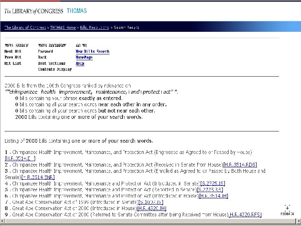Open bill H.R.4320.IH link
301x226 pixels.
coord(152,208)
